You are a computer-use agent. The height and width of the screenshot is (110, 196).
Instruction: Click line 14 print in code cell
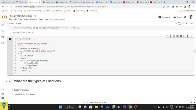point(24,70)
